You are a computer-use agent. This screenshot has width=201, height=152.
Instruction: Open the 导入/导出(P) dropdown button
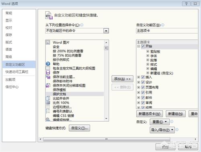point(162,130)
